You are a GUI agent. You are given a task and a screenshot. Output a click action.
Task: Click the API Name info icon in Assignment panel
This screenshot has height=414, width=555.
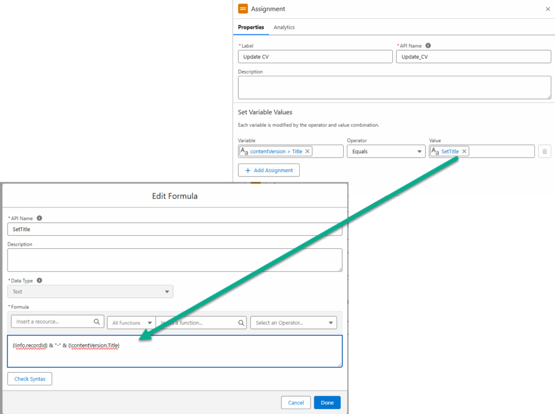pos(428,46)
